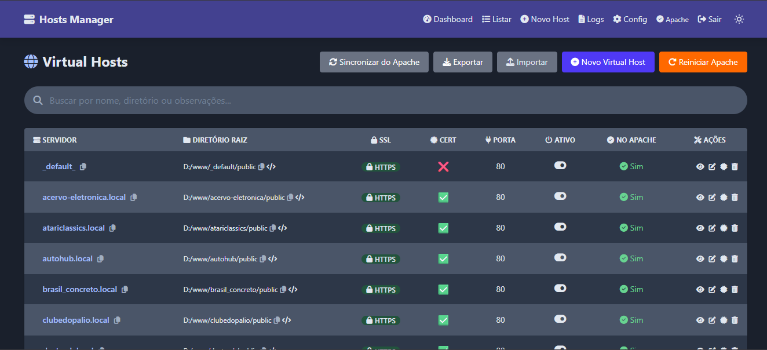This screenshot has height=350, width=767.
Task: Open Config settings page
Action: [x=630, y=19]
